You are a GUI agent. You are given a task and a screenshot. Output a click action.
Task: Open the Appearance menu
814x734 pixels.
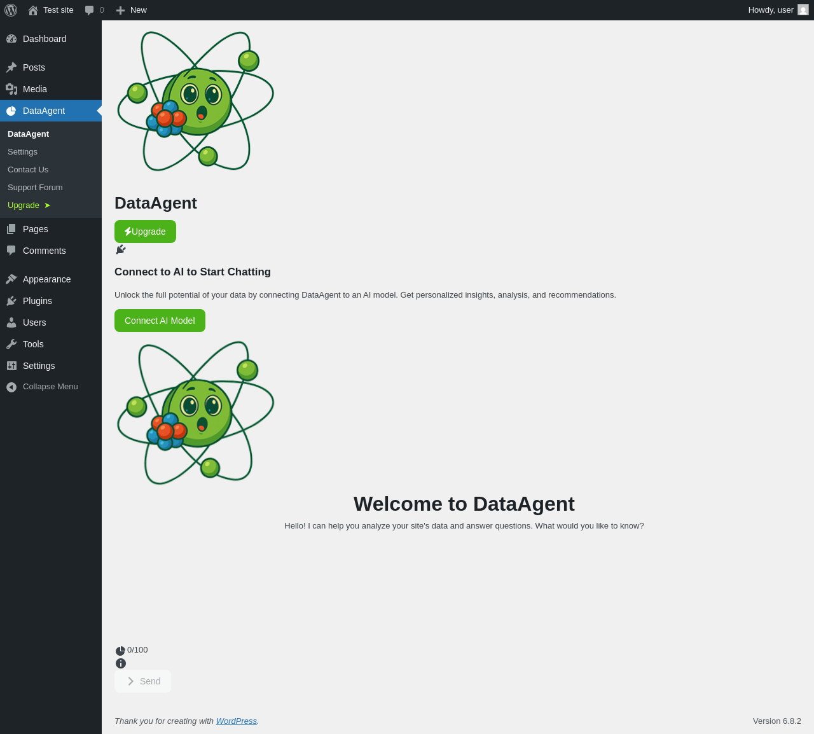51,279
